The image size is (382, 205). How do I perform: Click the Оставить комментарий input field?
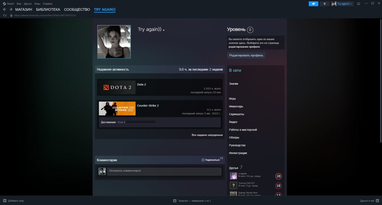[x=164, y=171]
